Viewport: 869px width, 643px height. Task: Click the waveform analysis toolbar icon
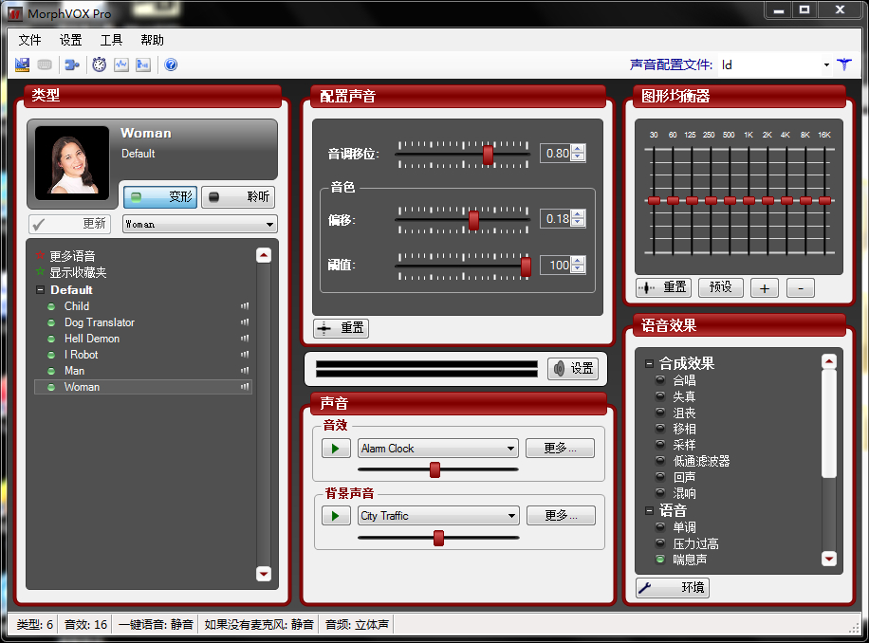[x=121, y=64]
